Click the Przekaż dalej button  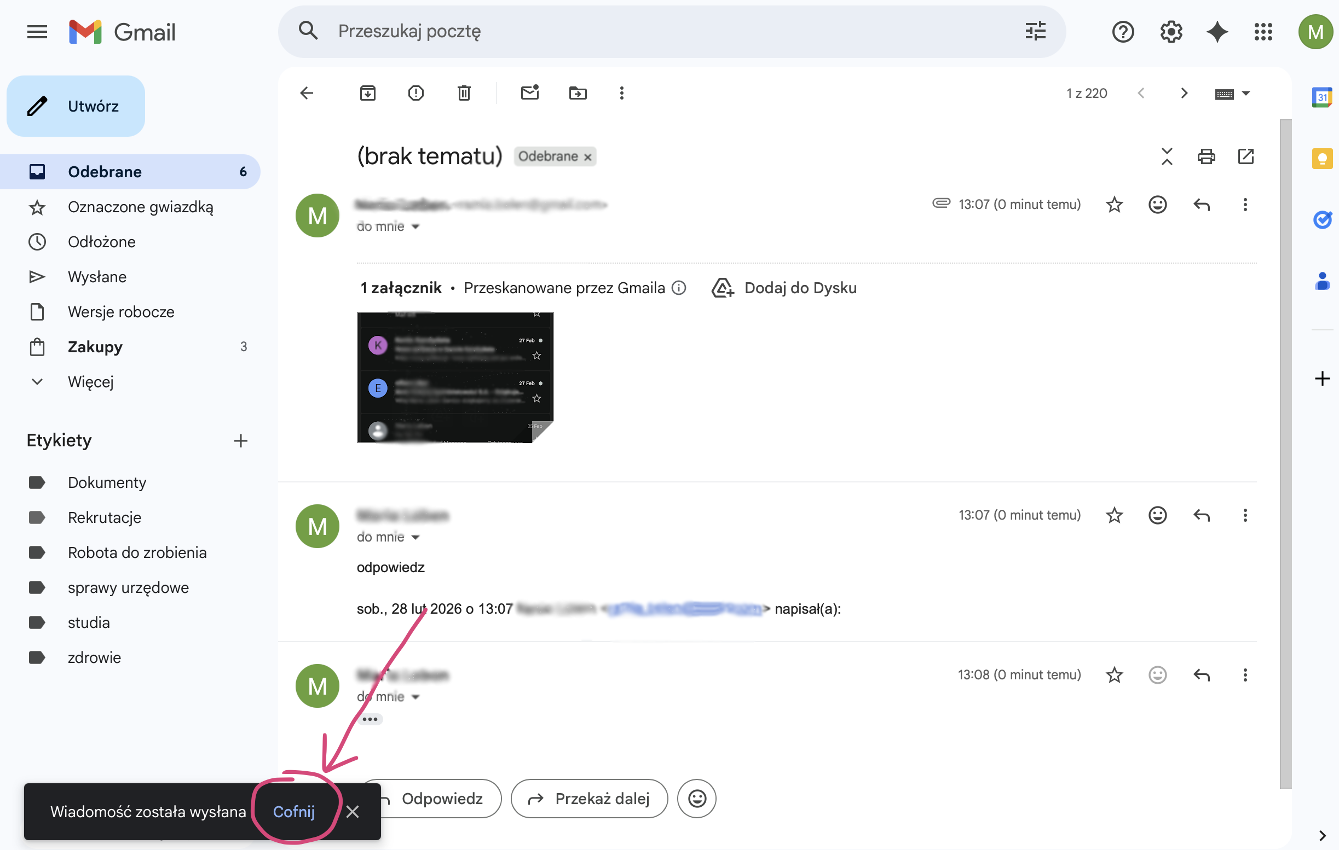tap(589, 799)
